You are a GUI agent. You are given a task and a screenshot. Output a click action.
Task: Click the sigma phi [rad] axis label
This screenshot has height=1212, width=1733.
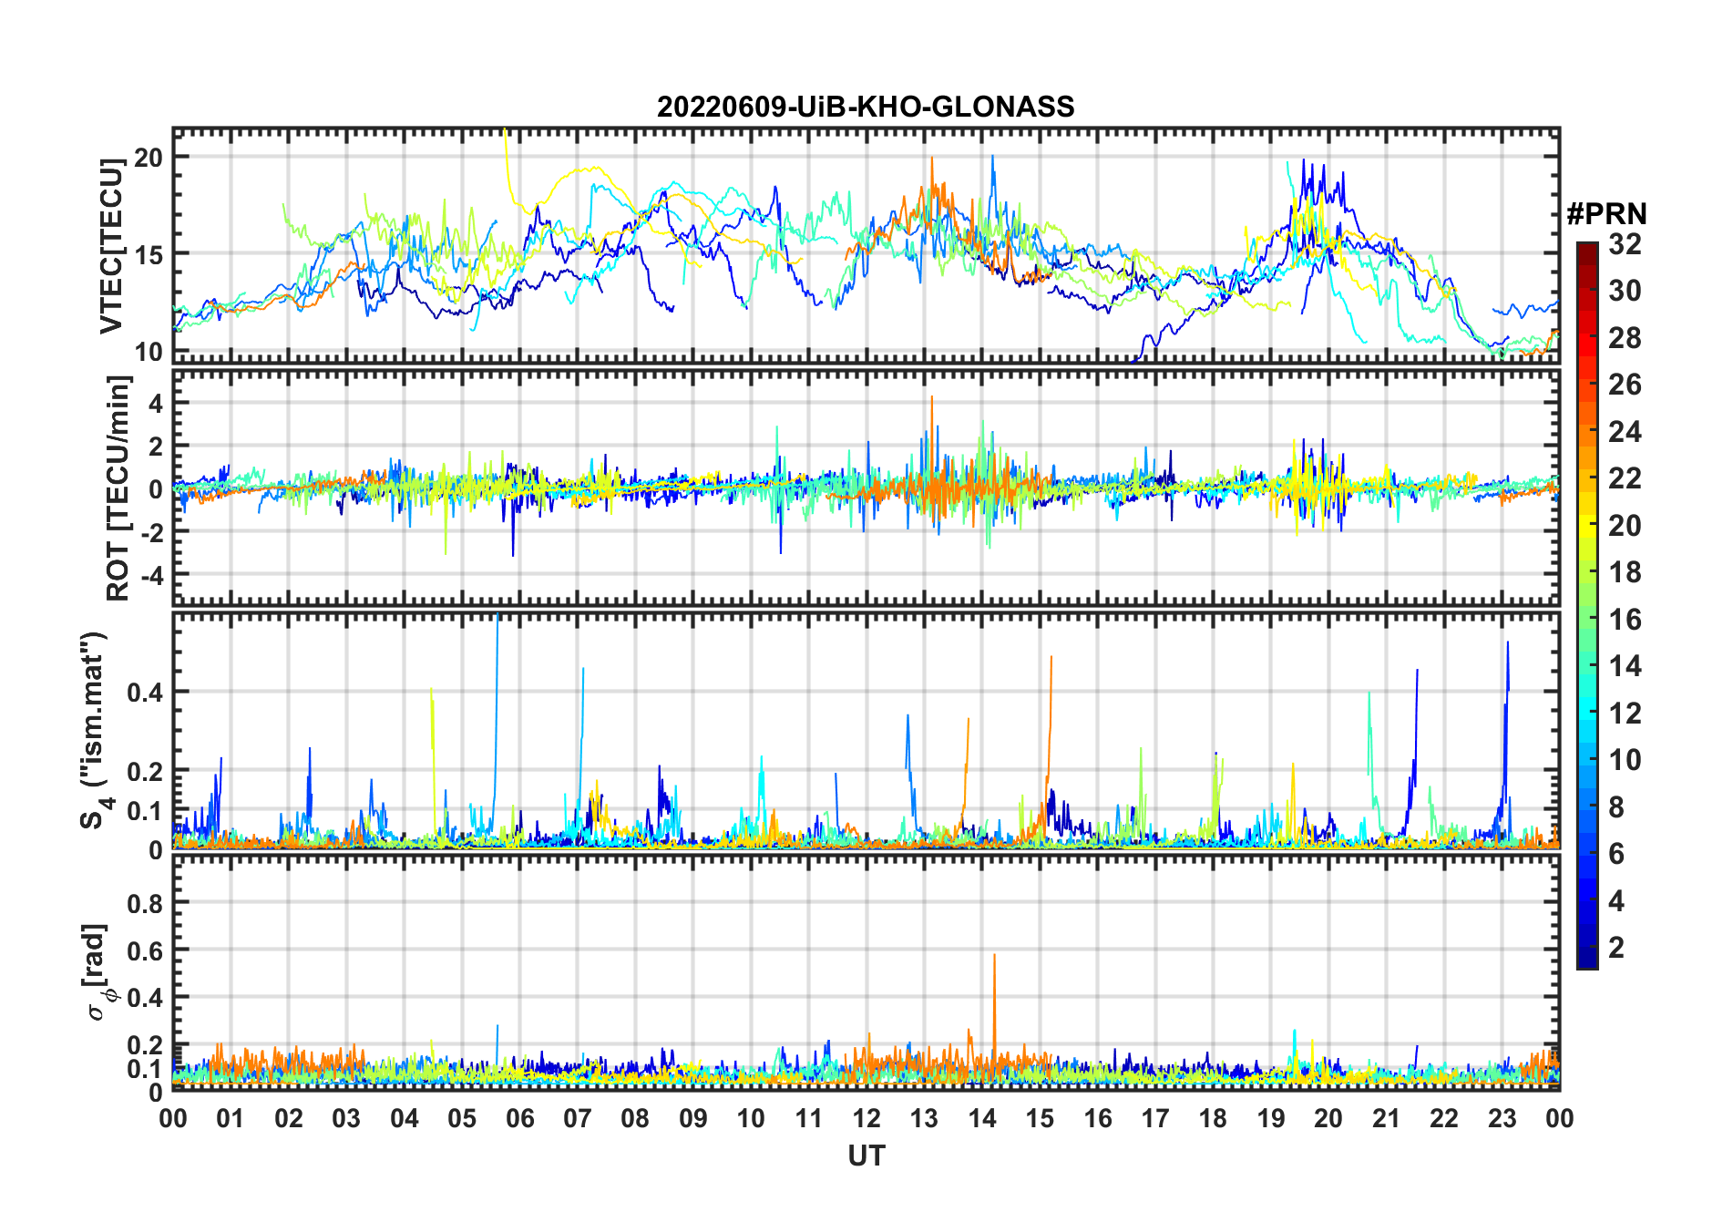click(97, 971)
